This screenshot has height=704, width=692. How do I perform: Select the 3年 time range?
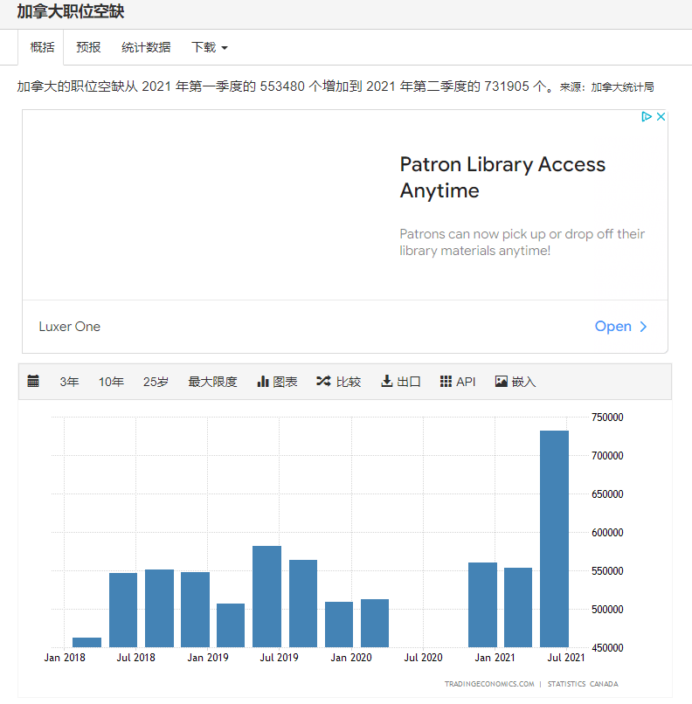69,382
